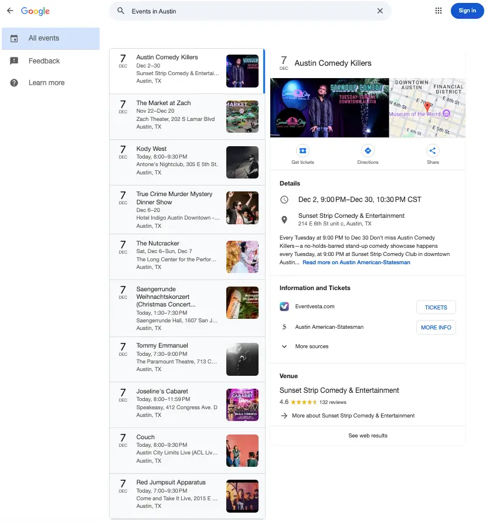The height and width of the screenshot is (522, 486).
Task: Open Feedback in sidebar
Action: [50, 61]
